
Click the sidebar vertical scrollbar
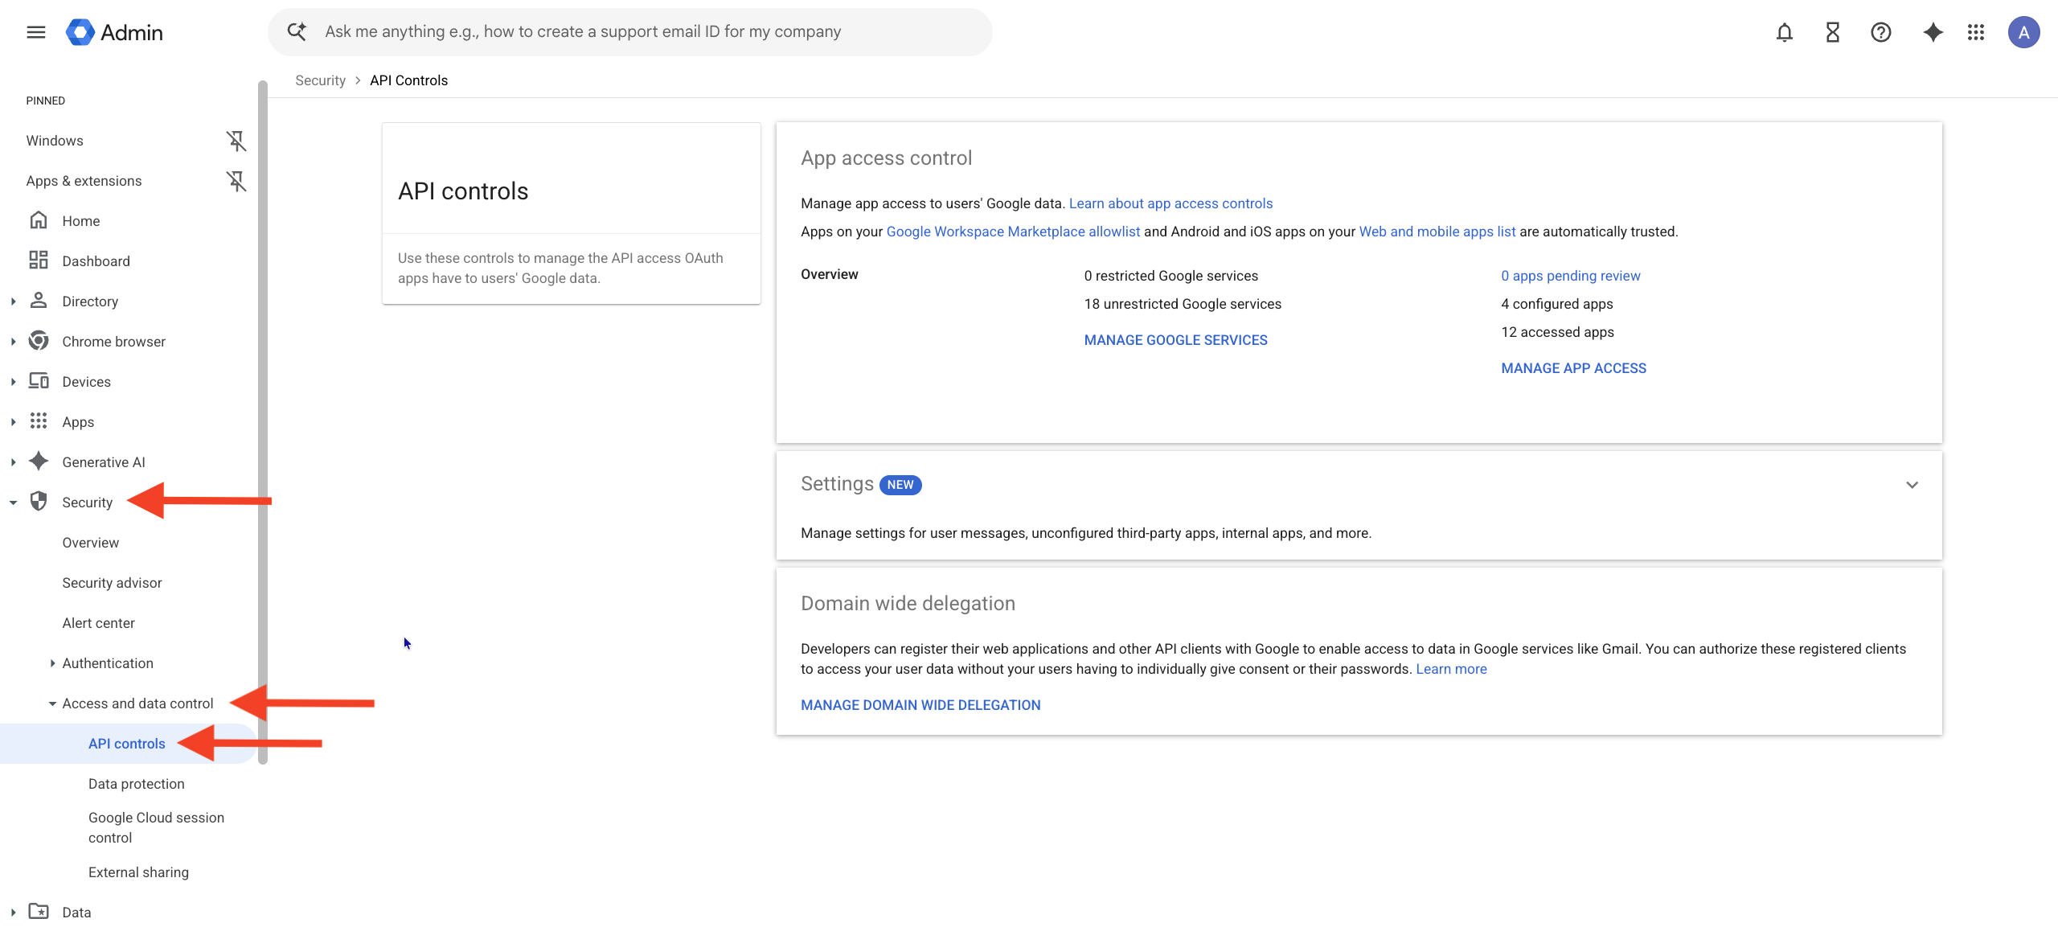[x=263, y=422]
